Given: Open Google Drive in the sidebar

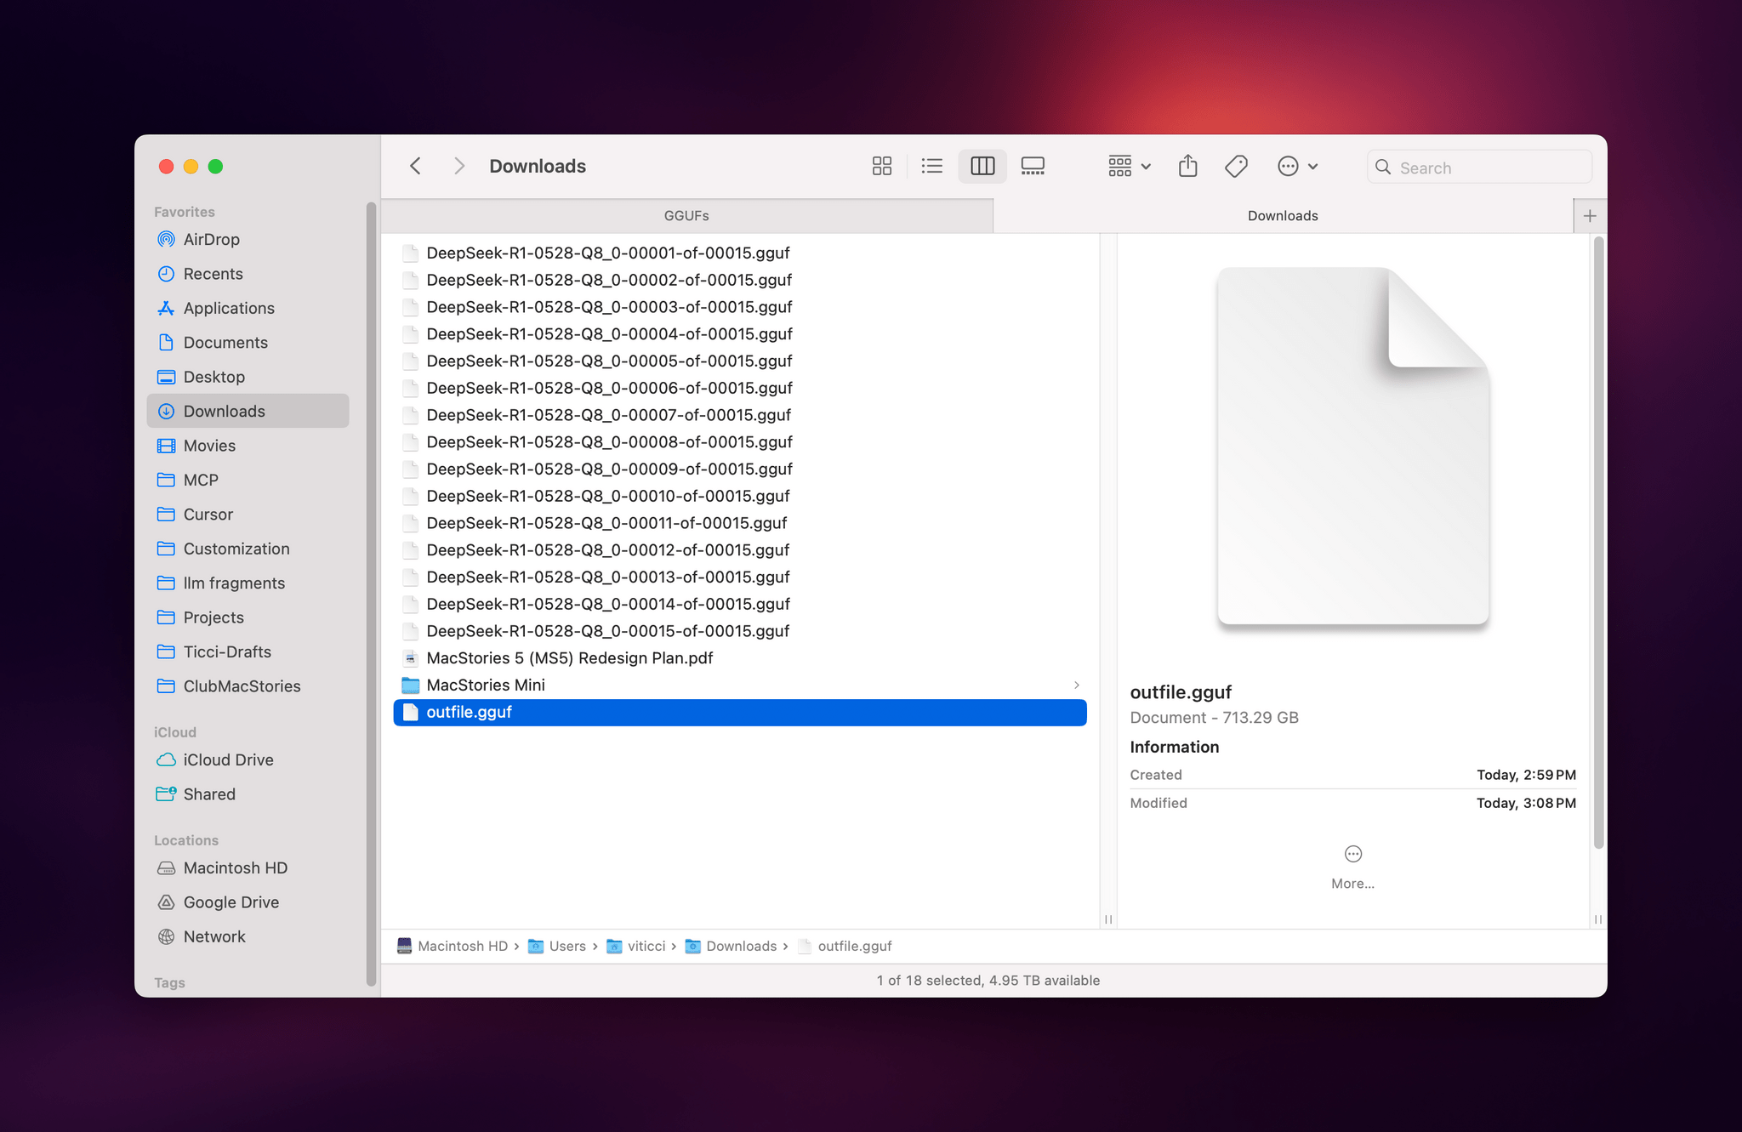Looking at the screenshot, I should click(248, 902).
